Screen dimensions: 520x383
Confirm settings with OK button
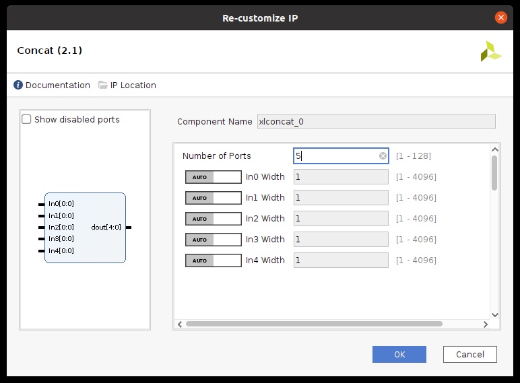click(x=399, y=355)
